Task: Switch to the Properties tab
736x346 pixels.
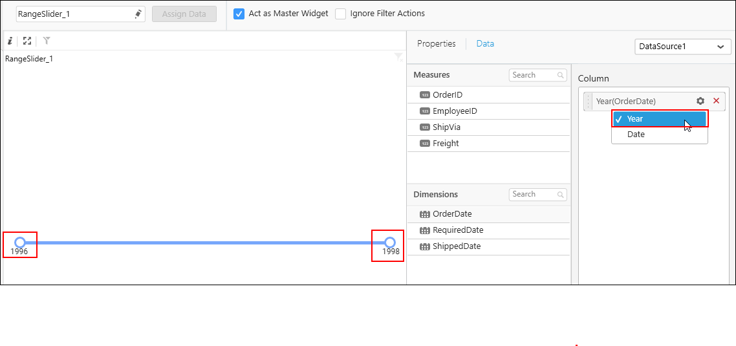Action: [436, 44]
